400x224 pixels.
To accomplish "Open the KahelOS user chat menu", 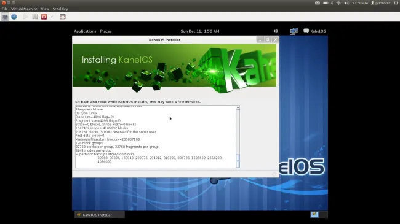I will [314, 31].
